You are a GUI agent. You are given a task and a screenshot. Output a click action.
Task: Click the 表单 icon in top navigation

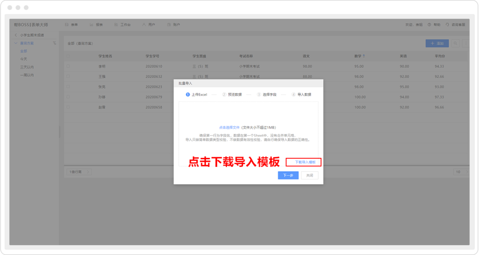[x=67, y=25]
